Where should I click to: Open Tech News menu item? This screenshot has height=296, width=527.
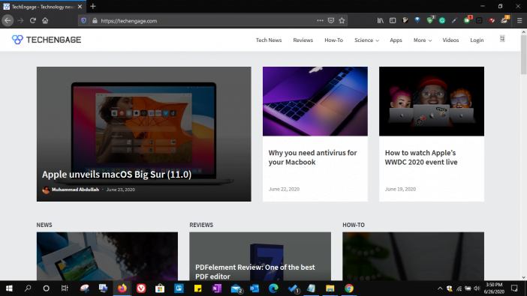tap(269, 40)
